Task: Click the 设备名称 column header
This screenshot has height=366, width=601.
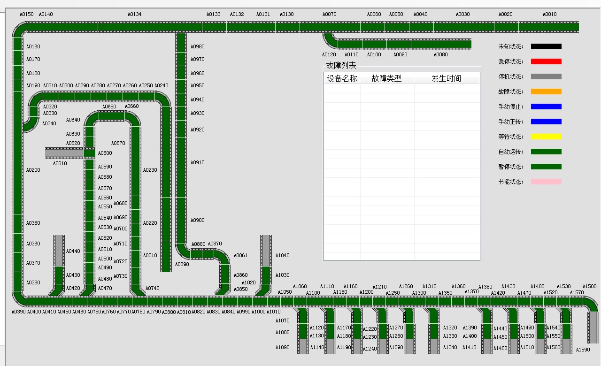Action: [x=342, y=78]
